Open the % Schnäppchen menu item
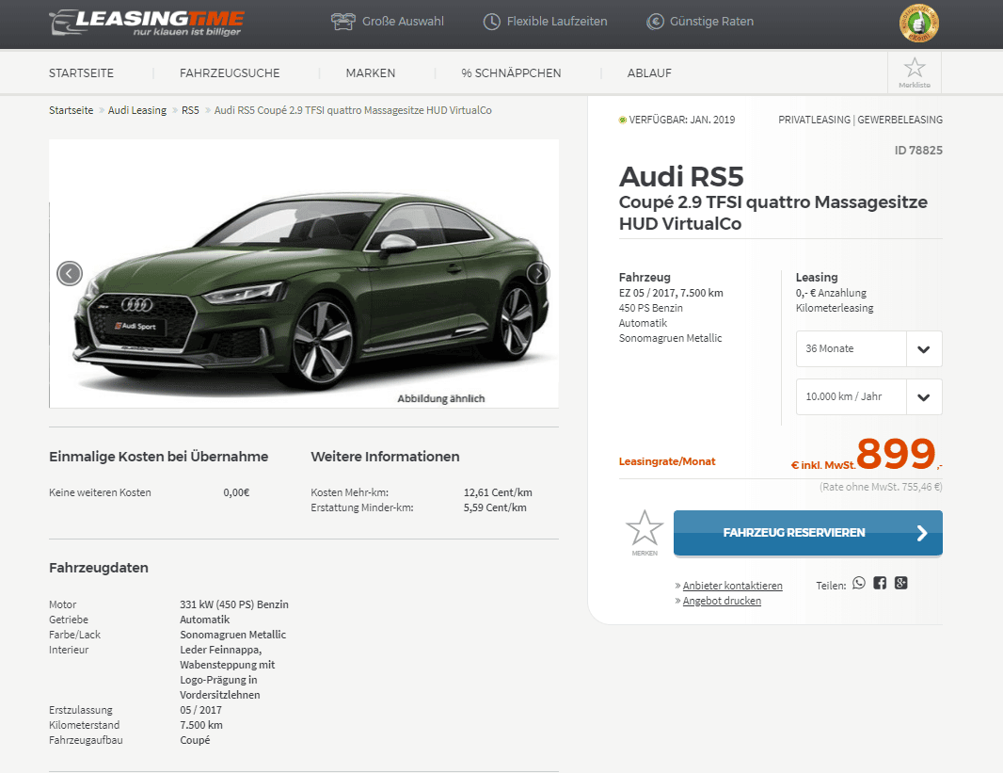Screen dimensions: 1003x773 pyautogui.click(x=511, y=72)
